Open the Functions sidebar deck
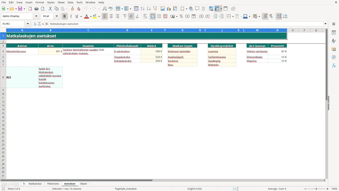Viewport: 339px width, 191px height. pos(334,66)
